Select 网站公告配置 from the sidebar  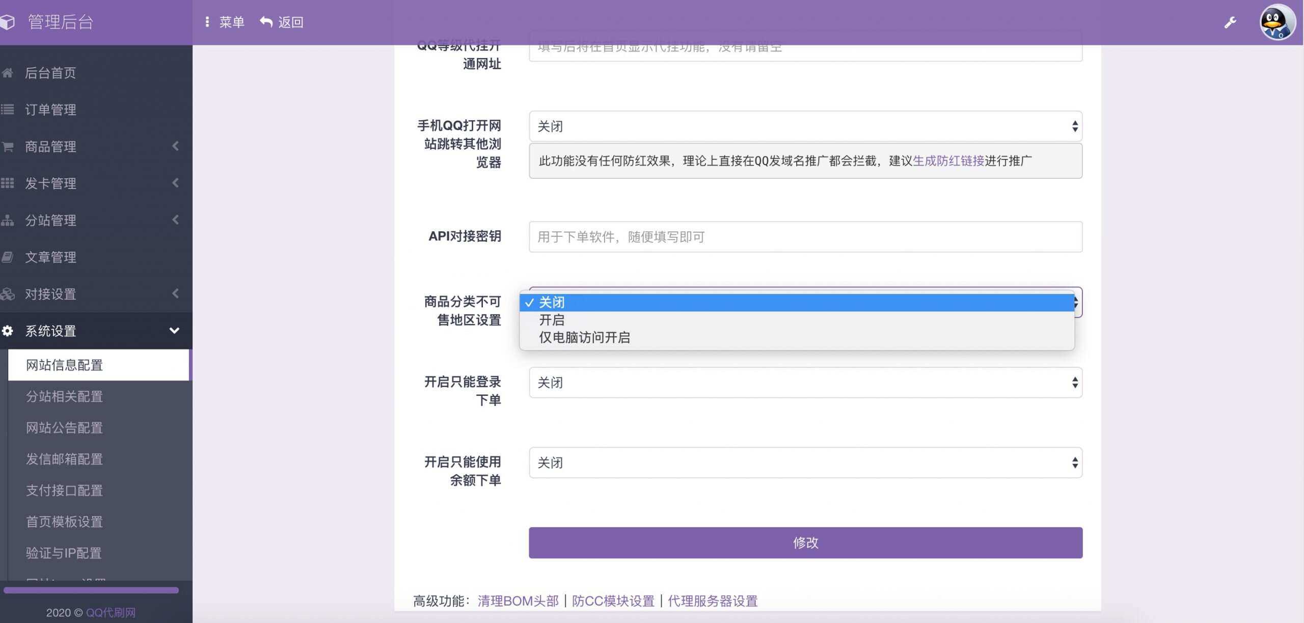(64, 427)
